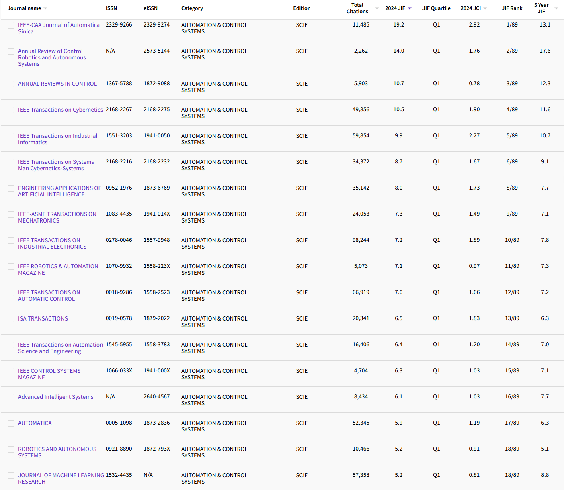Open IEEE Transactions on Cybernetics journal
The image size is (564, 490).
click(60, 110)
